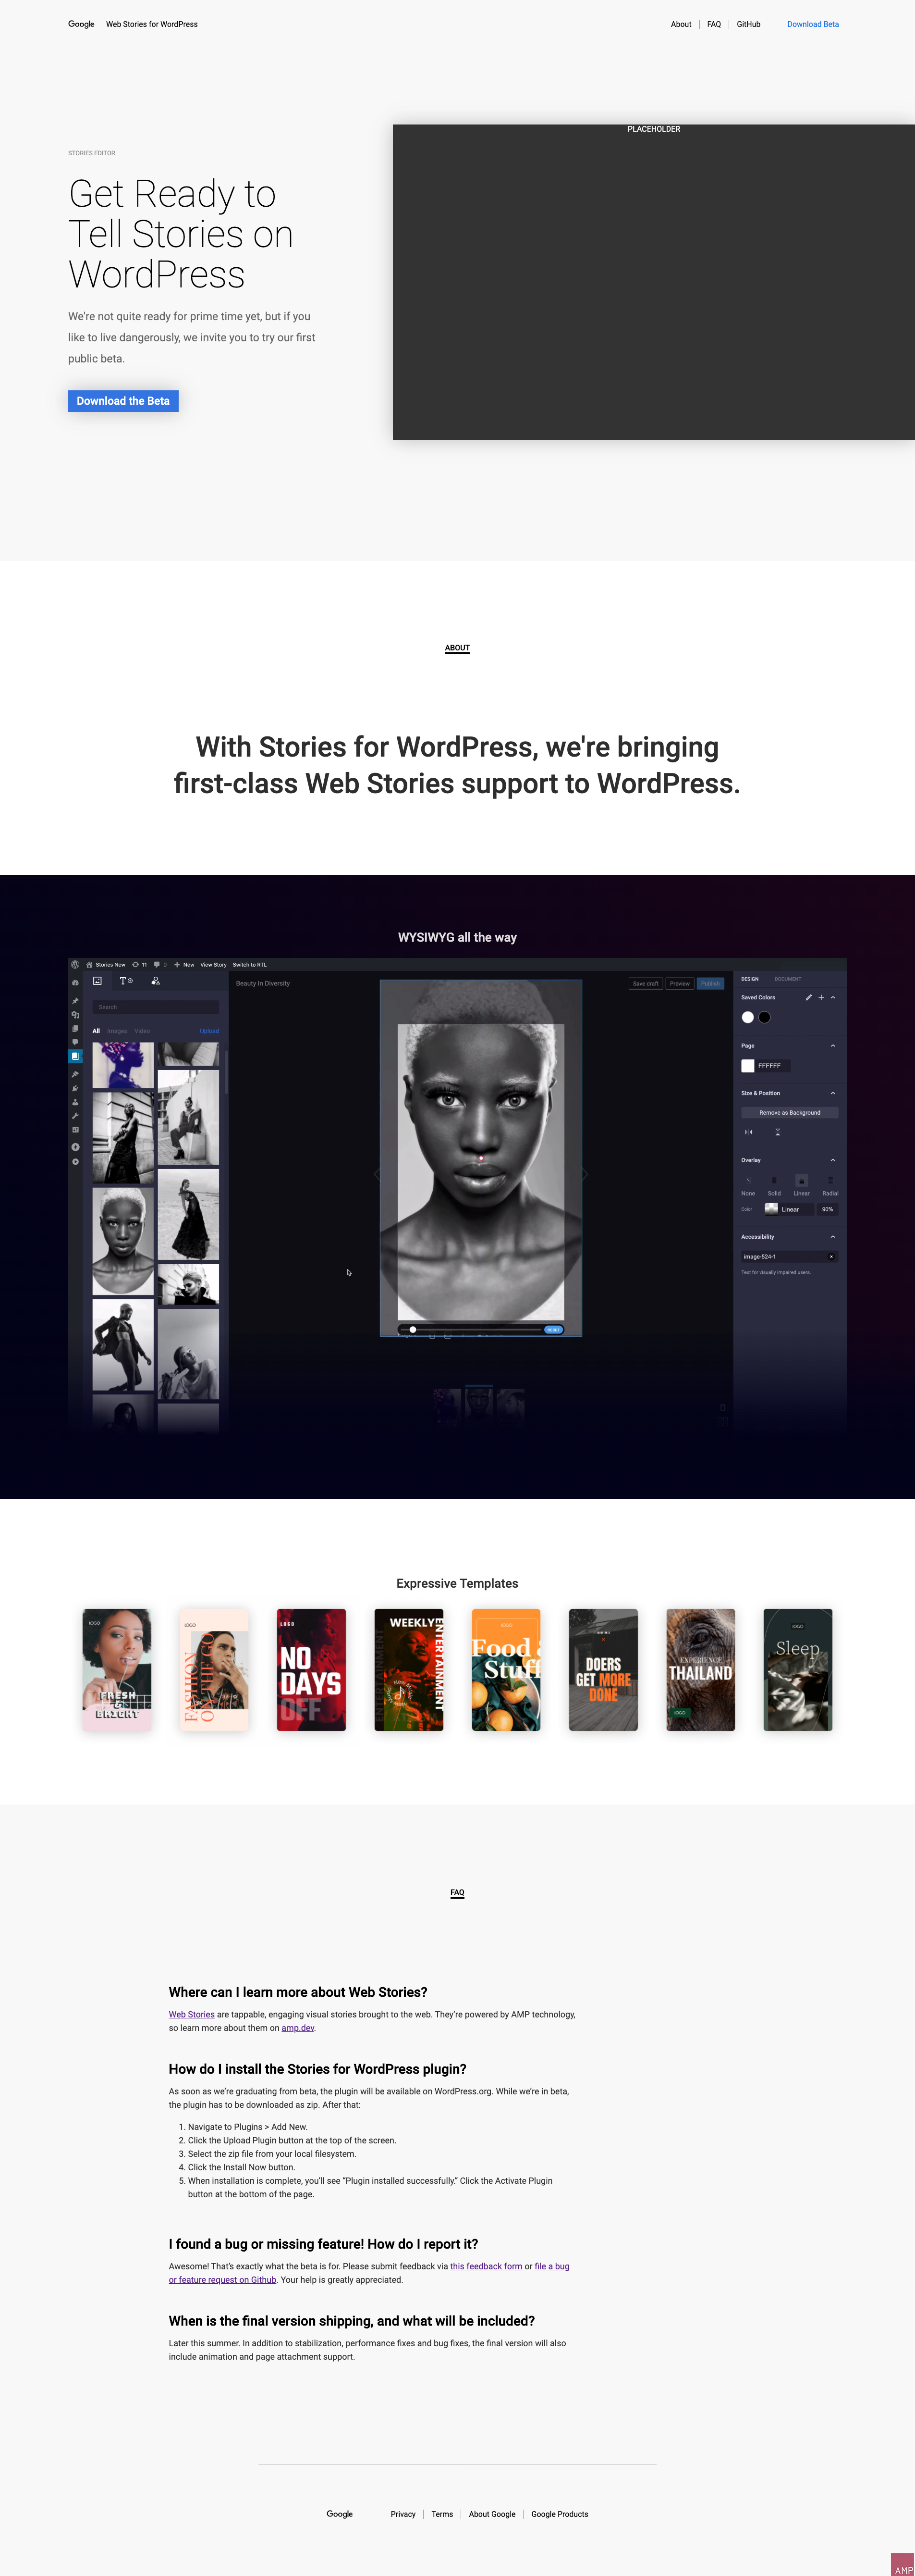The height and width of the screenshot is (2576, 915).
Task: Click the home icon beside Stories New
Action: [x=89, y=965]
